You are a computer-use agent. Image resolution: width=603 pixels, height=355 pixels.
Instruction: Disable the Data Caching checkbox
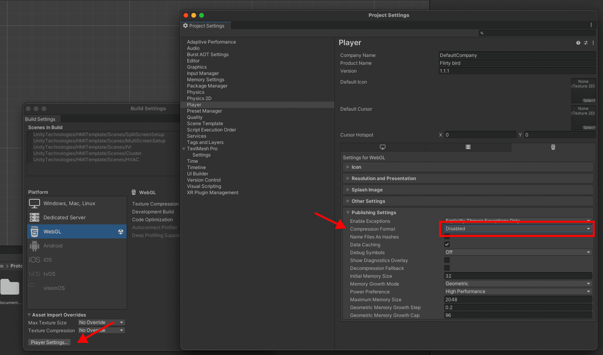pyautogui.click(x=447, y=244)
